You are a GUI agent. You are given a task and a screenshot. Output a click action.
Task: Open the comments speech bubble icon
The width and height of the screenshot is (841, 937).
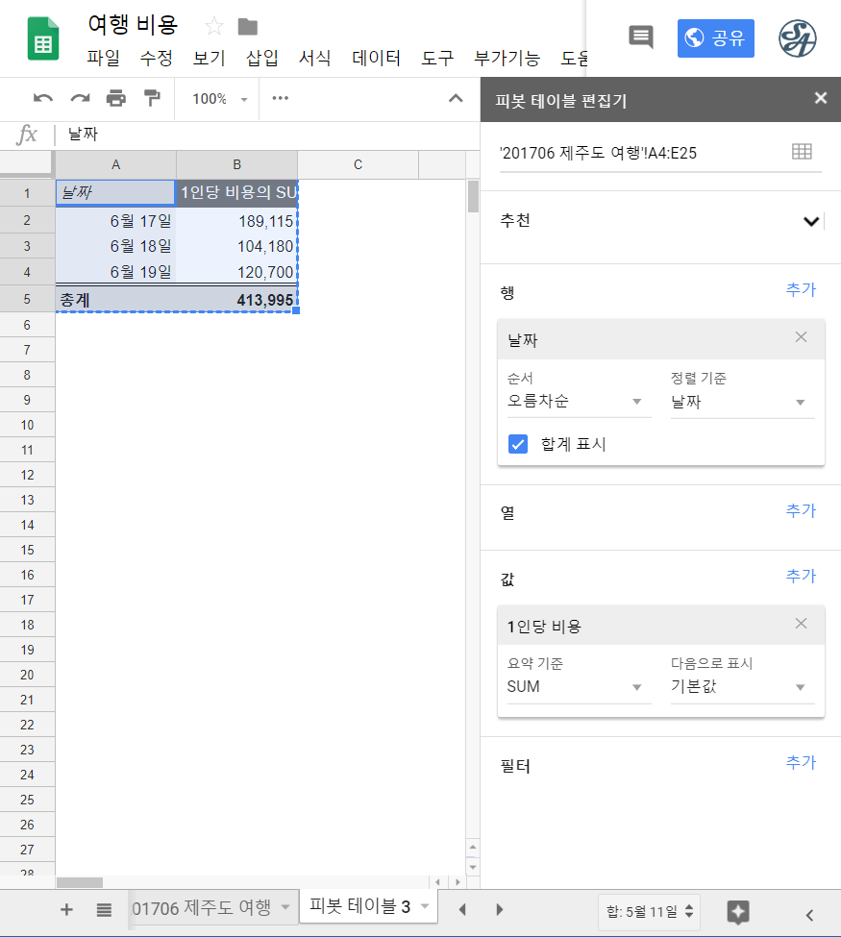pos(641,37)
